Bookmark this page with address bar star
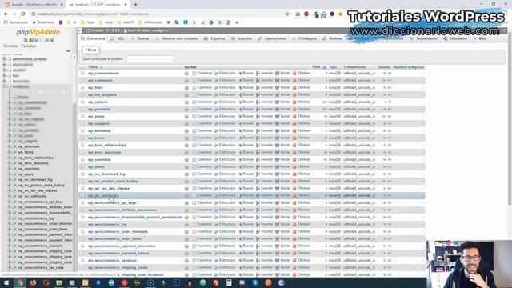Viewport: 512px width, 288px height. tap(287, 14)
